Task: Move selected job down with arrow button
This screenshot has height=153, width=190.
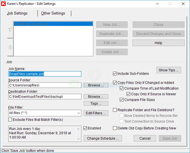Action: tap(10, 47)
